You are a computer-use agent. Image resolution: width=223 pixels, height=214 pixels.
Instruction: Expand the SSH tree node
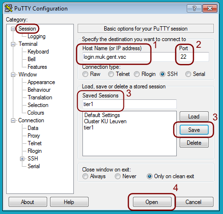click(22, 159)
